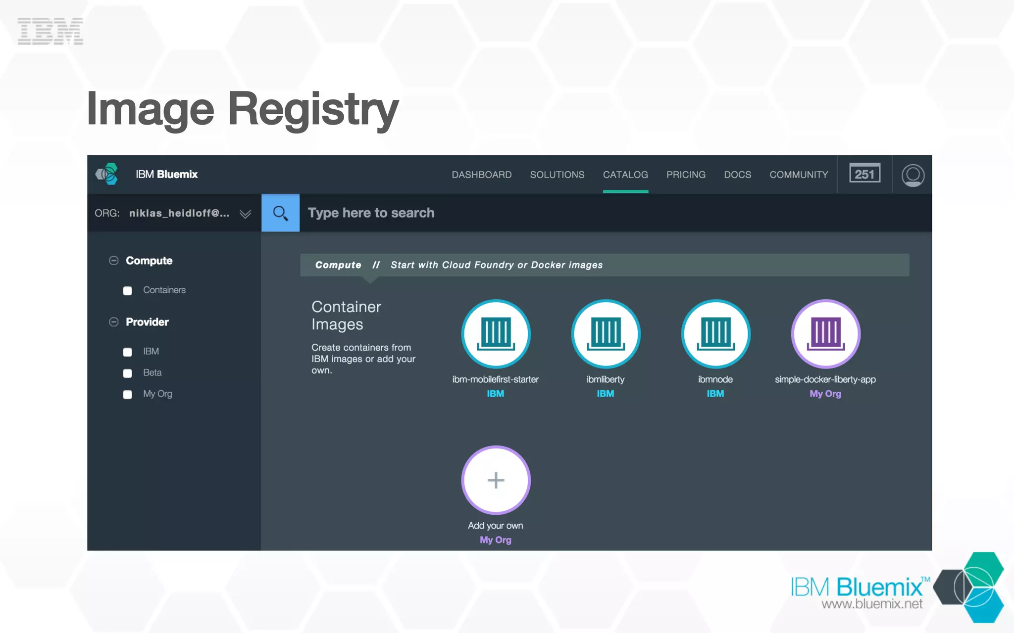
Task: Open the COMMUNITY tab
Action: pyautogui.click(x=799, y=175)
